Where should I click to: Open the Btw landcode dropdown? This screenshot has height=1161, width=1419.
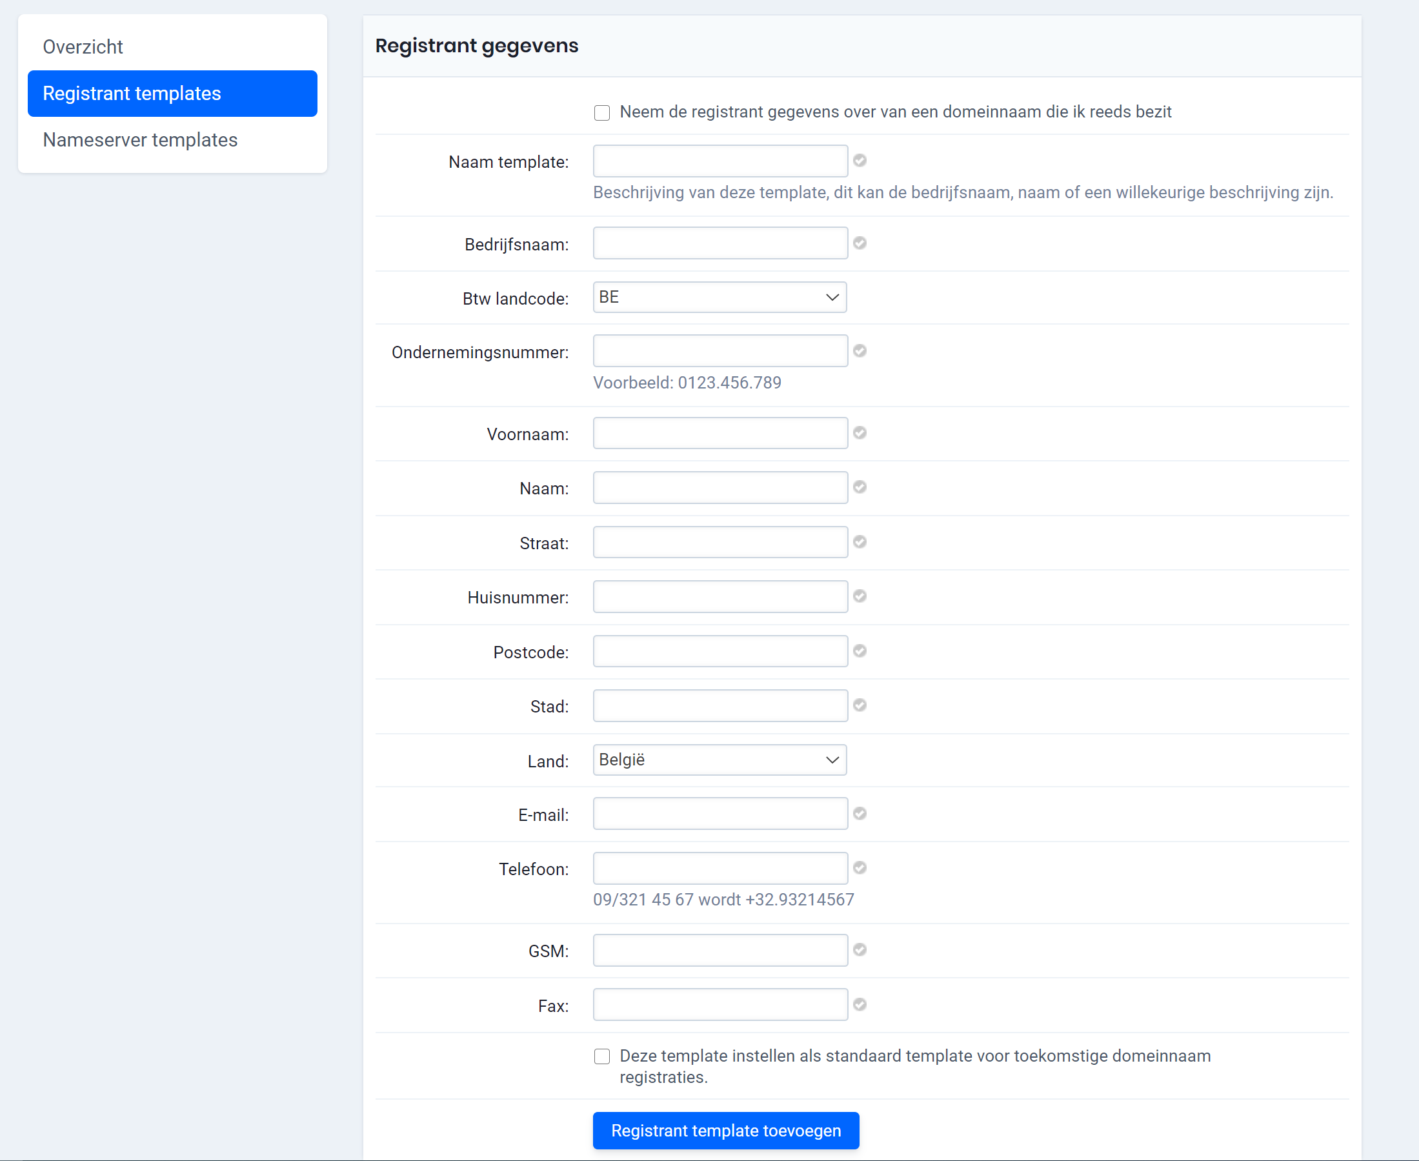pos(720,297)
